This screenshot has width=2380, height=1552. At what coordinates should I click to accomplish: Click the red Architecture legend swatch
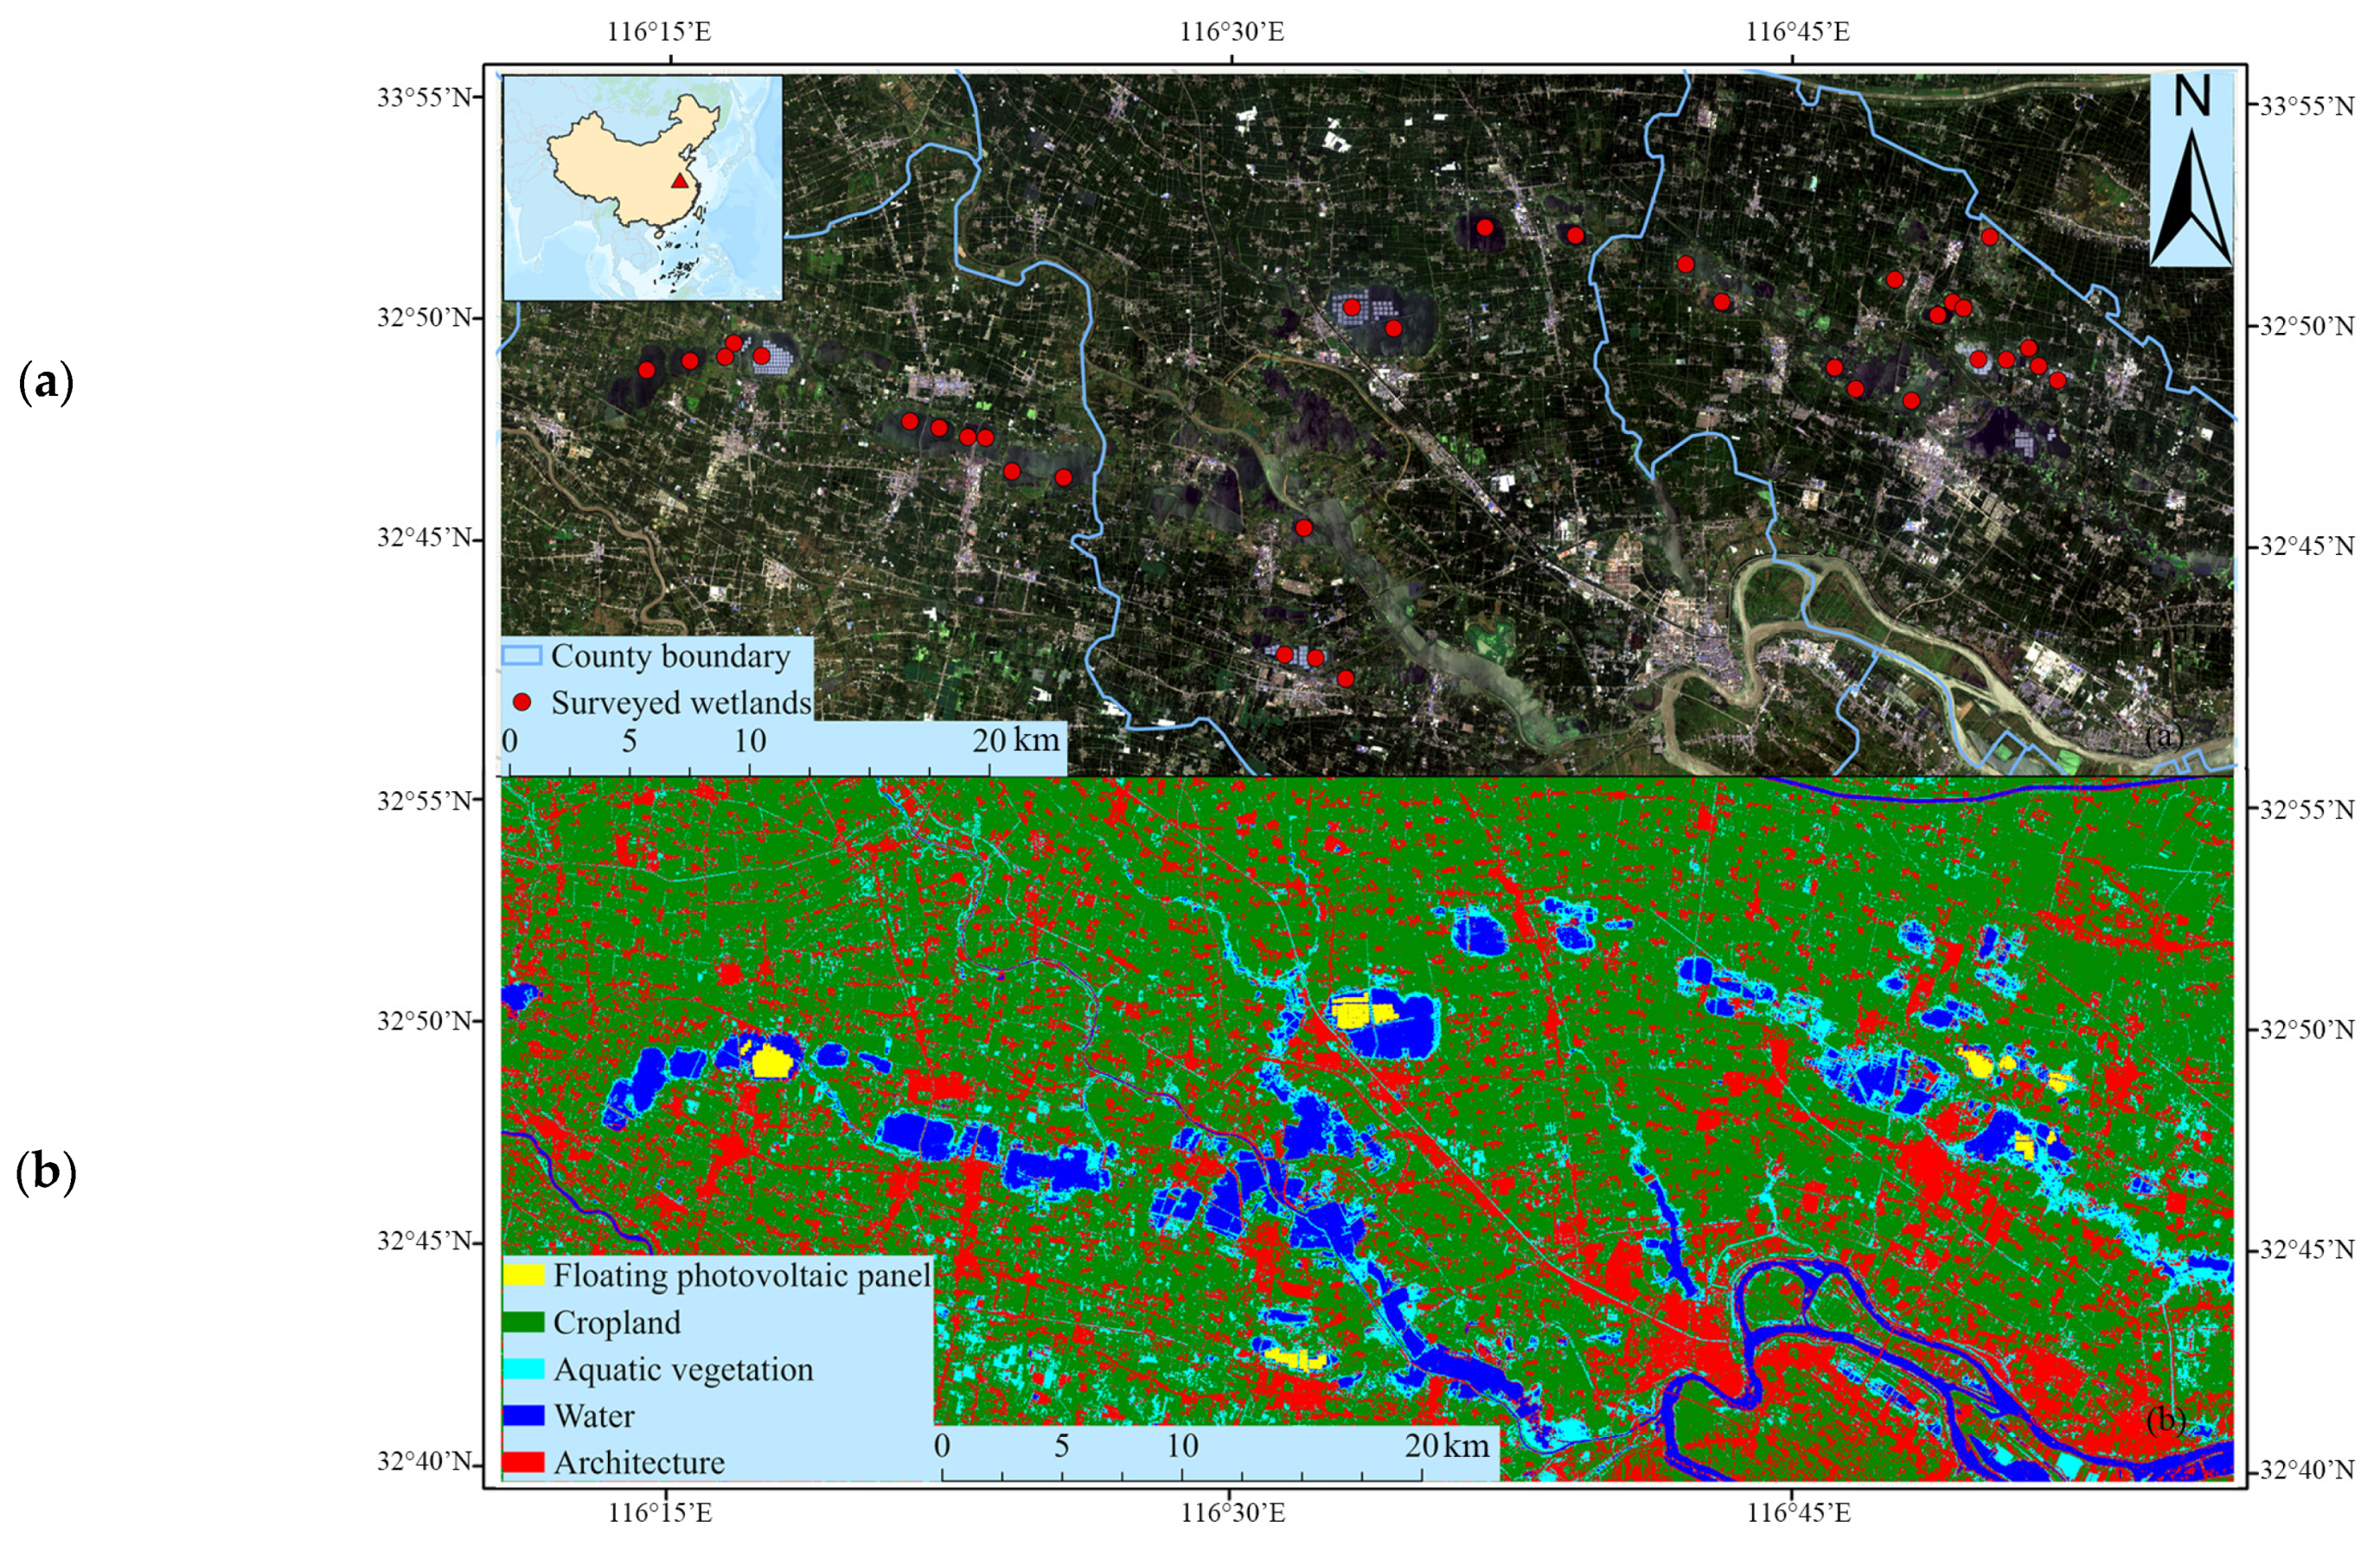(x=524, y=1462)
